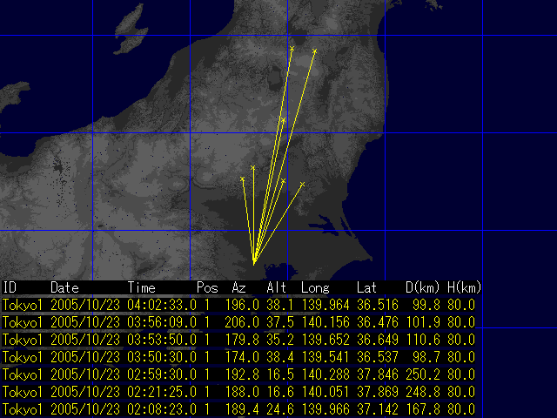The image size is (557, 418).
Task: Select the Time column header
Action: click(x=142, y=287)
